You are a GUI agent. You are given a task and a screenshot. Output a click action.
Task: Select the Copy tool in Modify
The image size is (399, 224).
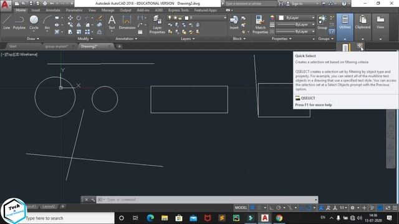click(70, 25)
